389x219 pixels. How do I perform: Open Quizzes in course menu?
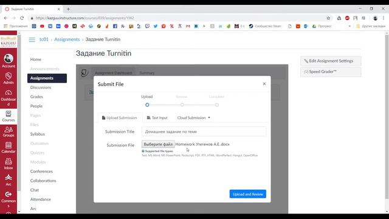pyautogui.click(x=37, y=153)
